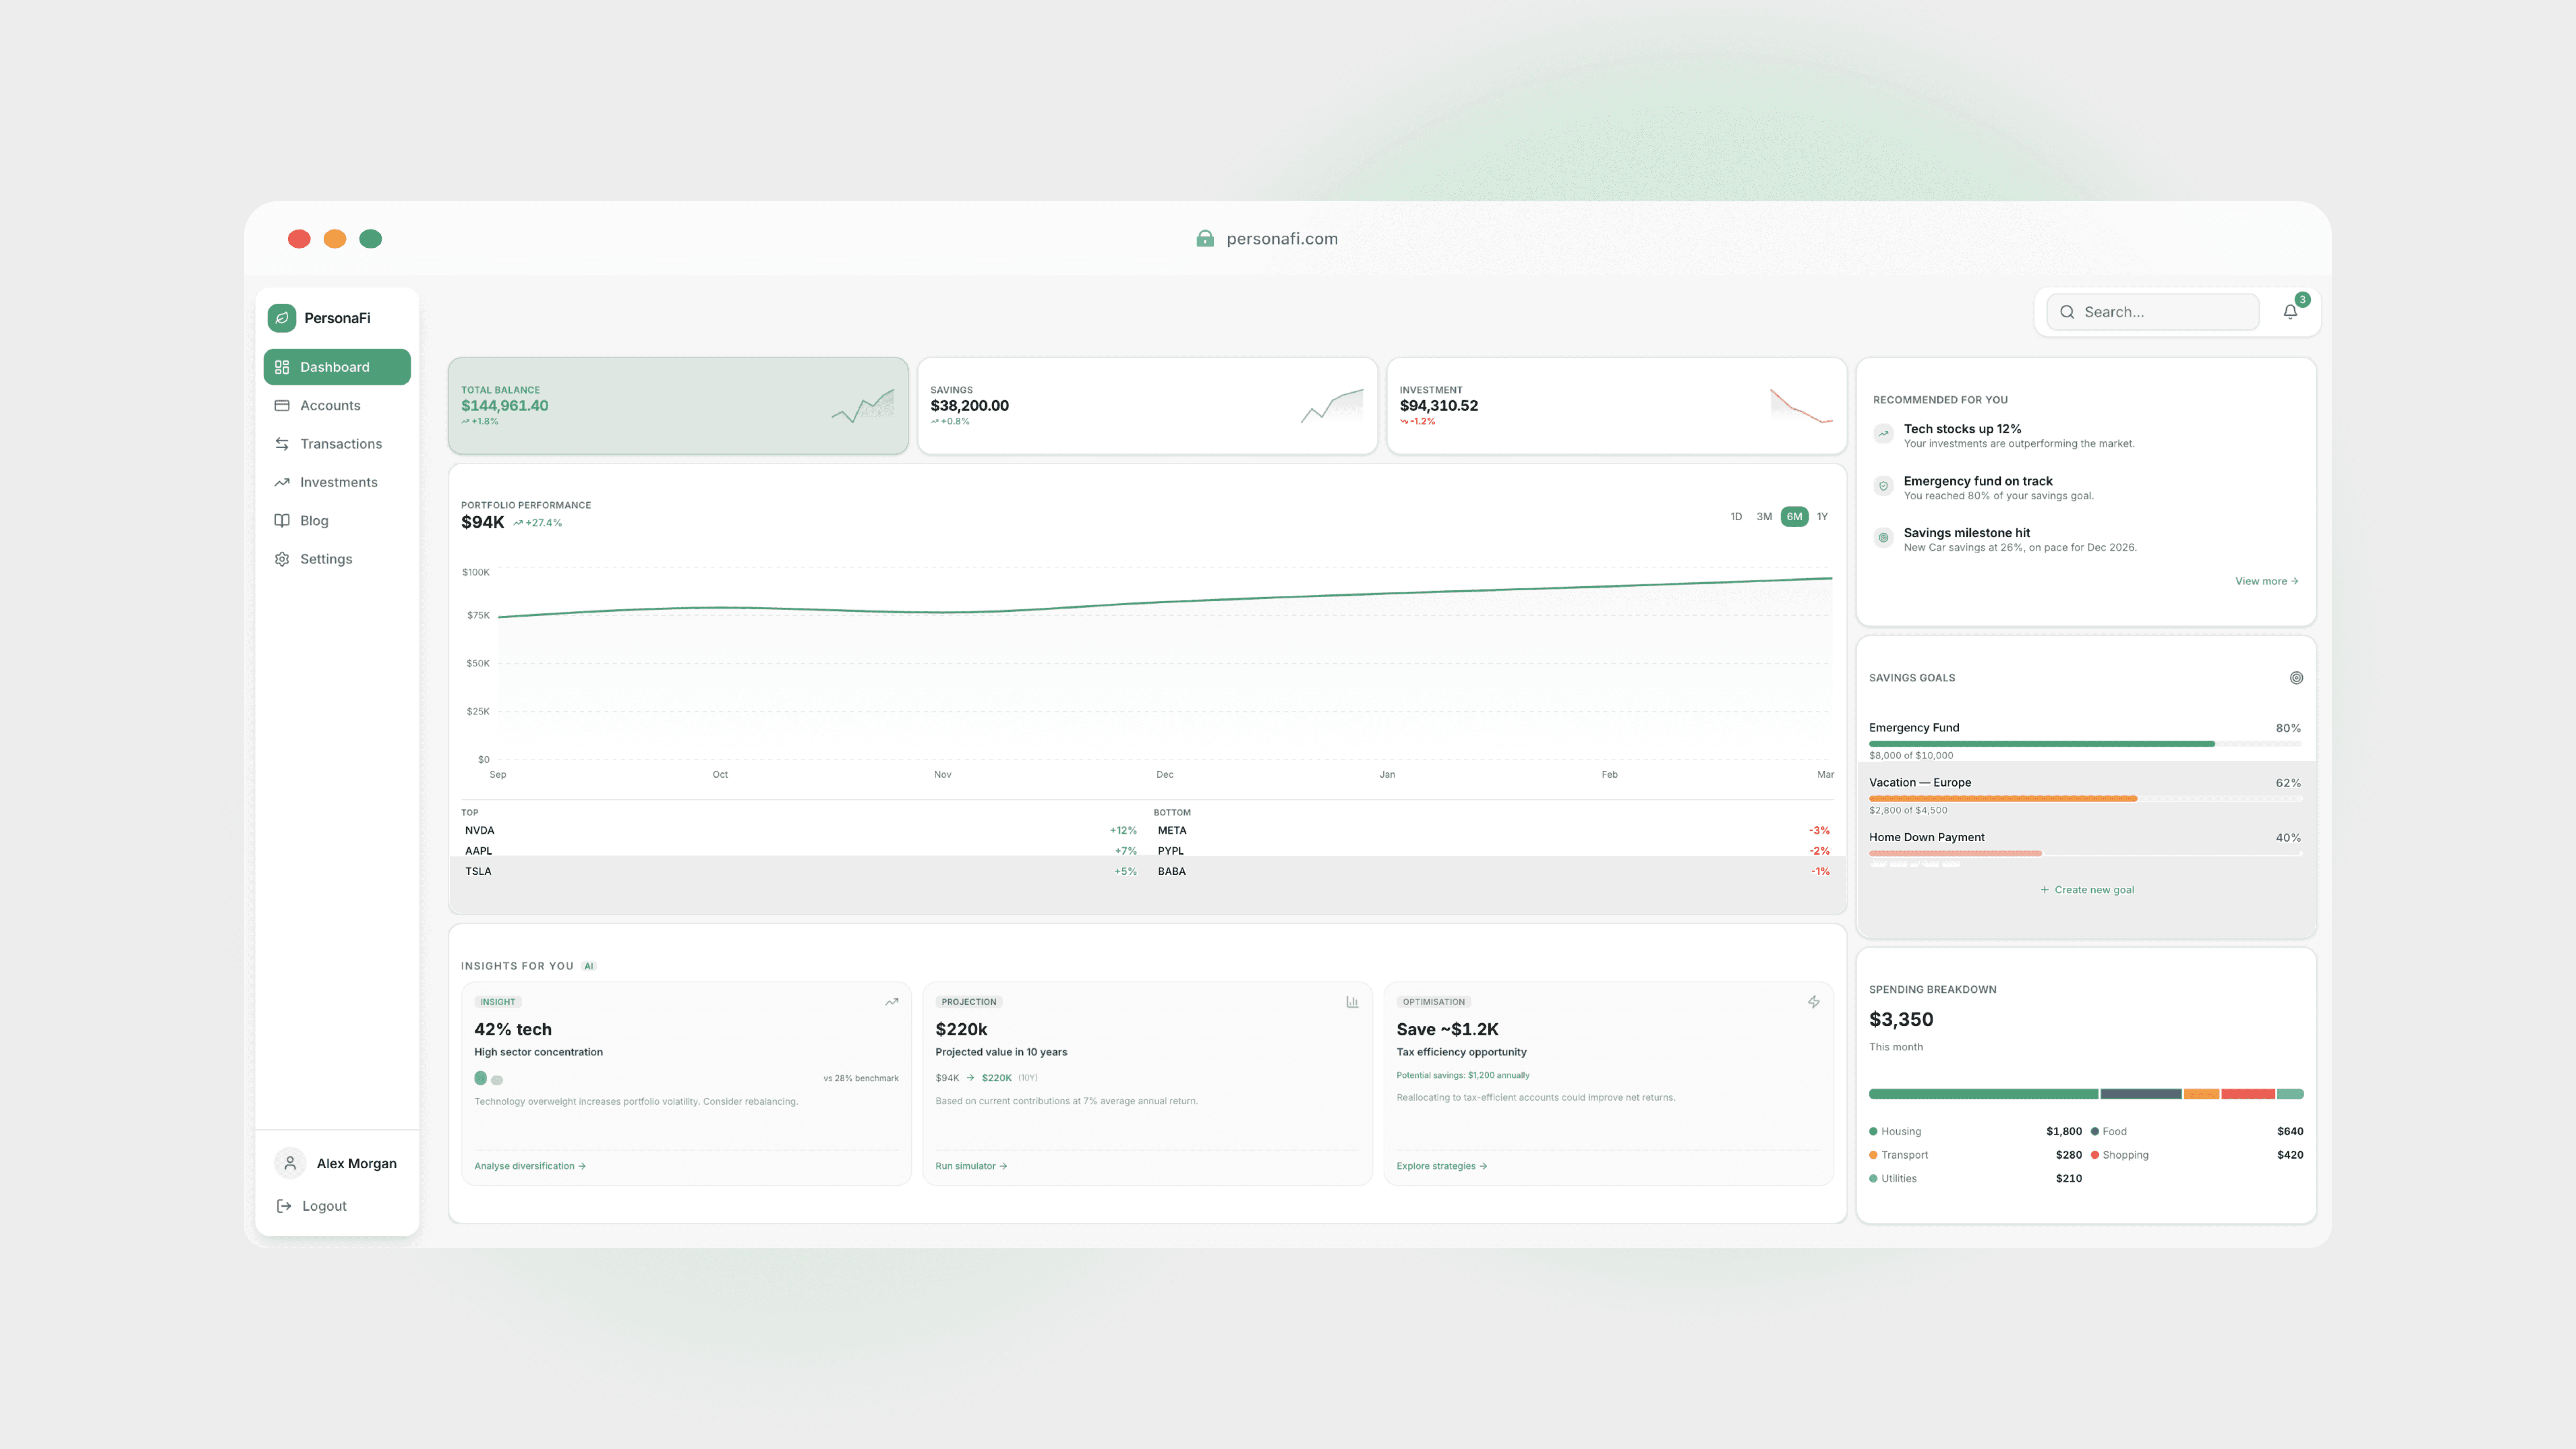The height and width of the screenshot is (1449, 2576).
Task: Click the Emergency Fund progress bar
Action: (x=2084, y=744)
